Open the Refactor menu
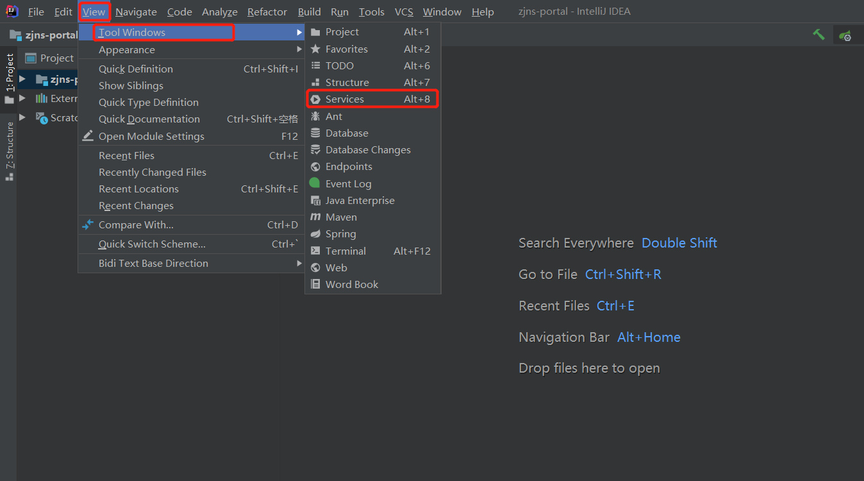The image size is (864, 481). pyautogui.click(x=267, y=12)
